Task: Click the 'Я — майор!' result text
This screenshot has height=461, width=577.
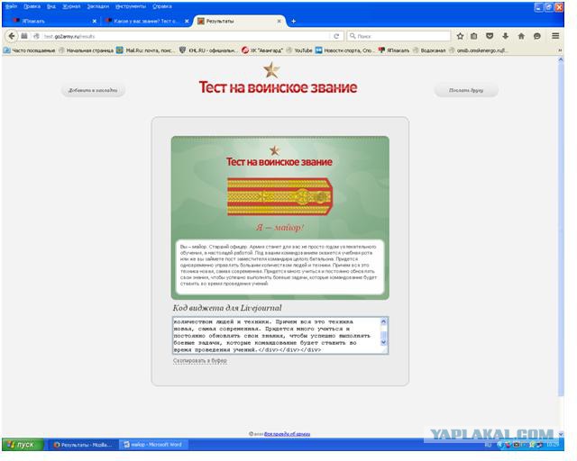Action: pyautogui.click(x=279, y=228)
